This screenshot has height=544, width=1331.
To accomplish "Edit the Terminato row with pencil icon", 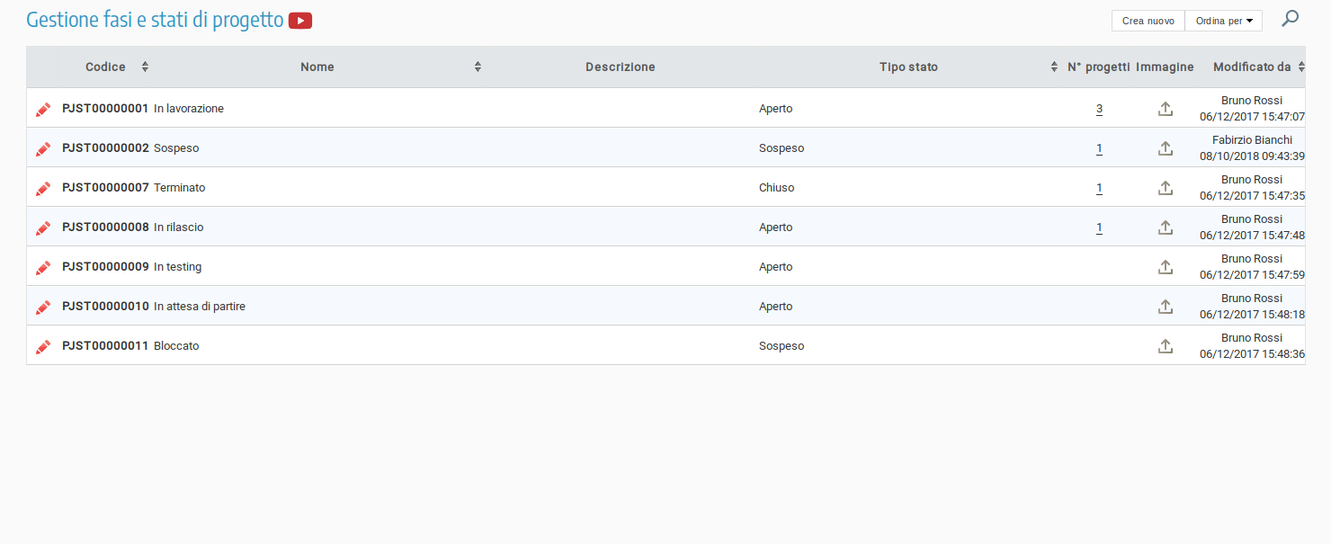I will (x=43, y=188).
